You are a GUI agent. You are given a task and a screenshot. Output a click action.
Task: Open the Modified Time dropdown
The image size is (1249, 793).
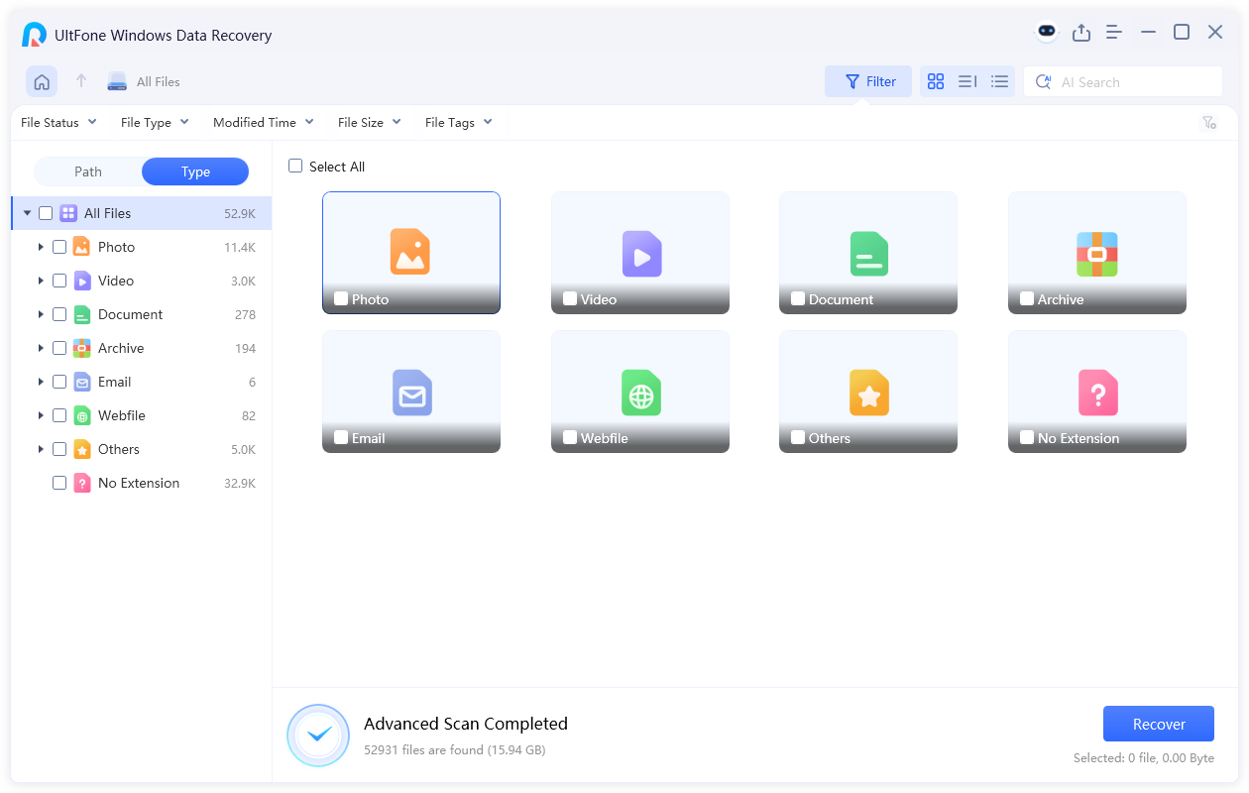(x=263, y=123)
